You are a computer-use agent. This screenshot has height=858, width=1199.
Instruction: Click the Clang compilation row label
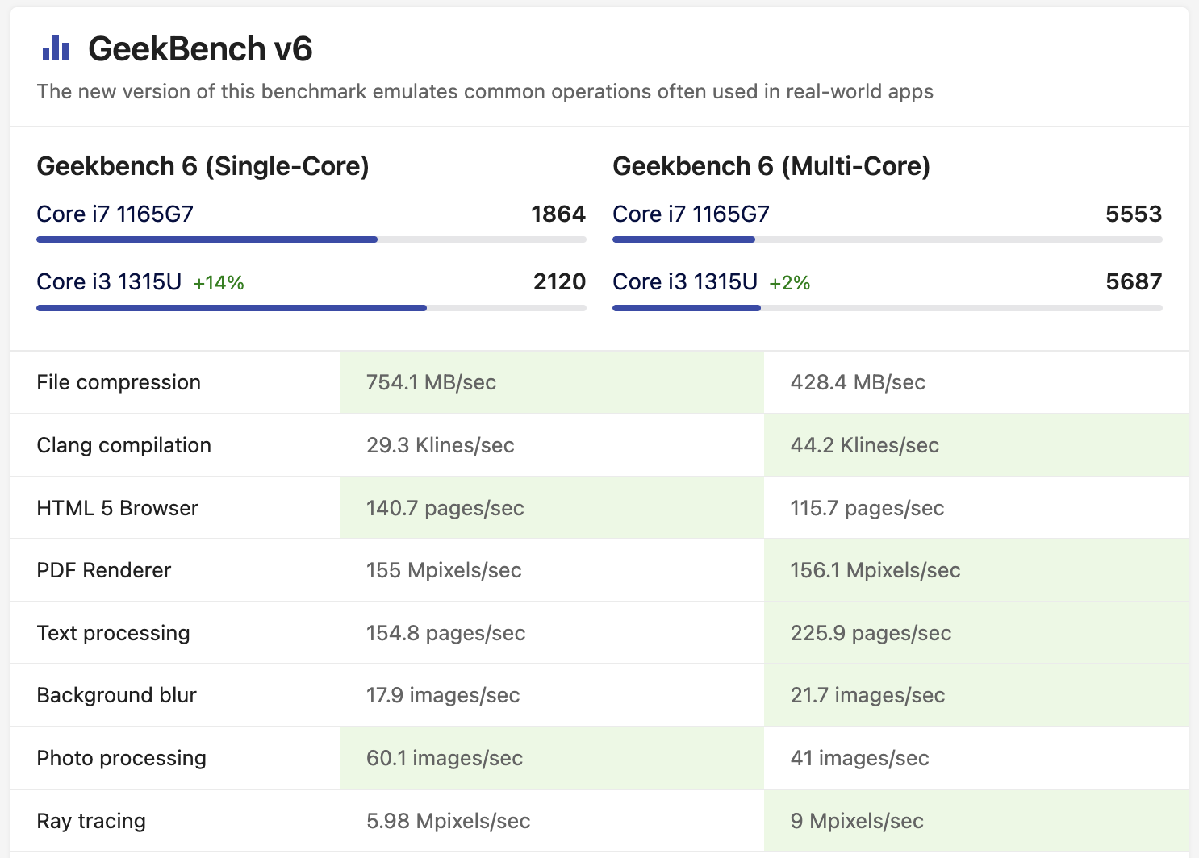coord(124,445)
